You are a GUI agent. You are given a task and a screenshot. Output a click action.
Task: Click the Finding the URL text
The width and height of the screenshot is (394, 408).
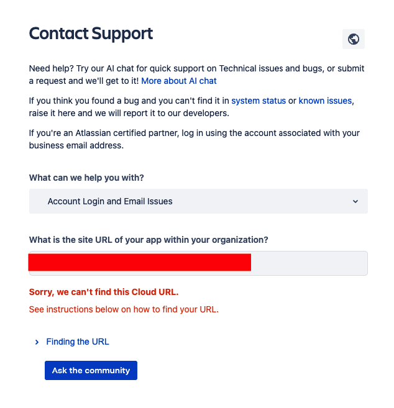(78, 342)
